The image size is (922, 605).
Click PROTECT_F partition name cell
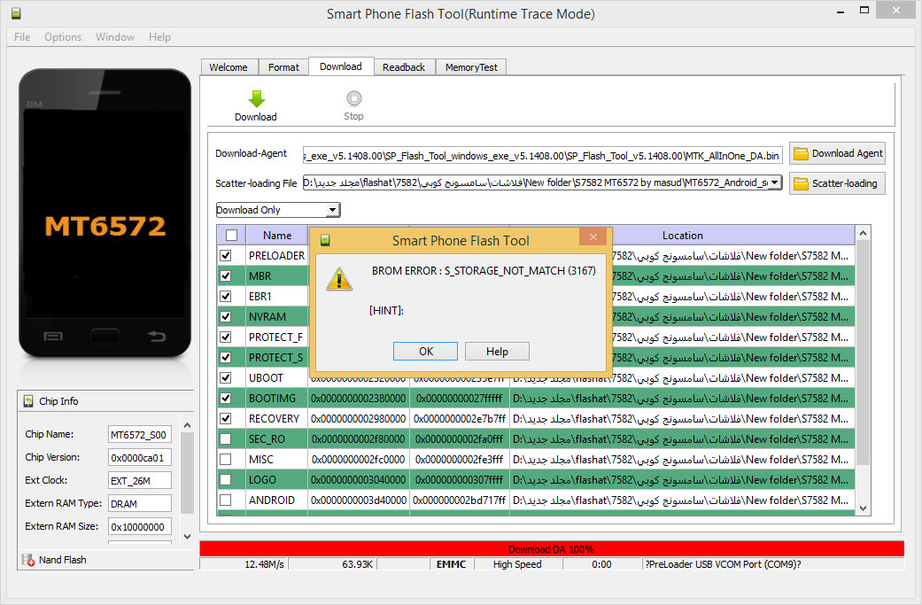[x=277, y=337]
